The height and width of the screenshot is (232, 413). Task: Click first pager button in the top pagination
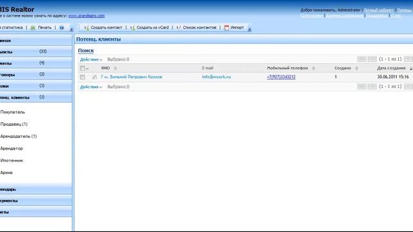click(x=361, y=59)
